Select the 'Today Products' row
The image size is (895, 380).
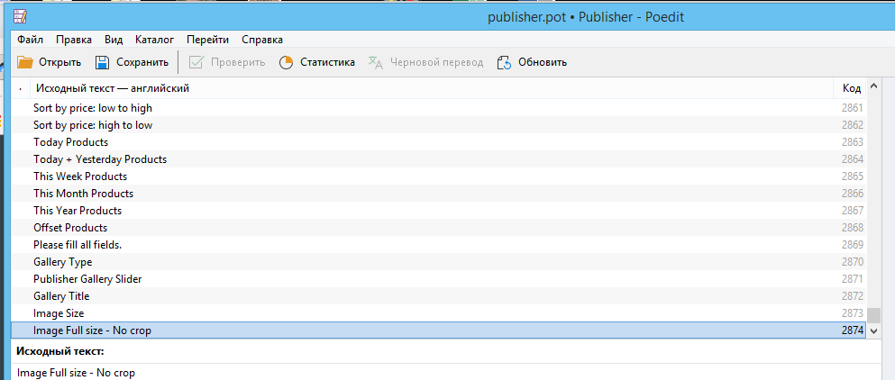point(438,142)
